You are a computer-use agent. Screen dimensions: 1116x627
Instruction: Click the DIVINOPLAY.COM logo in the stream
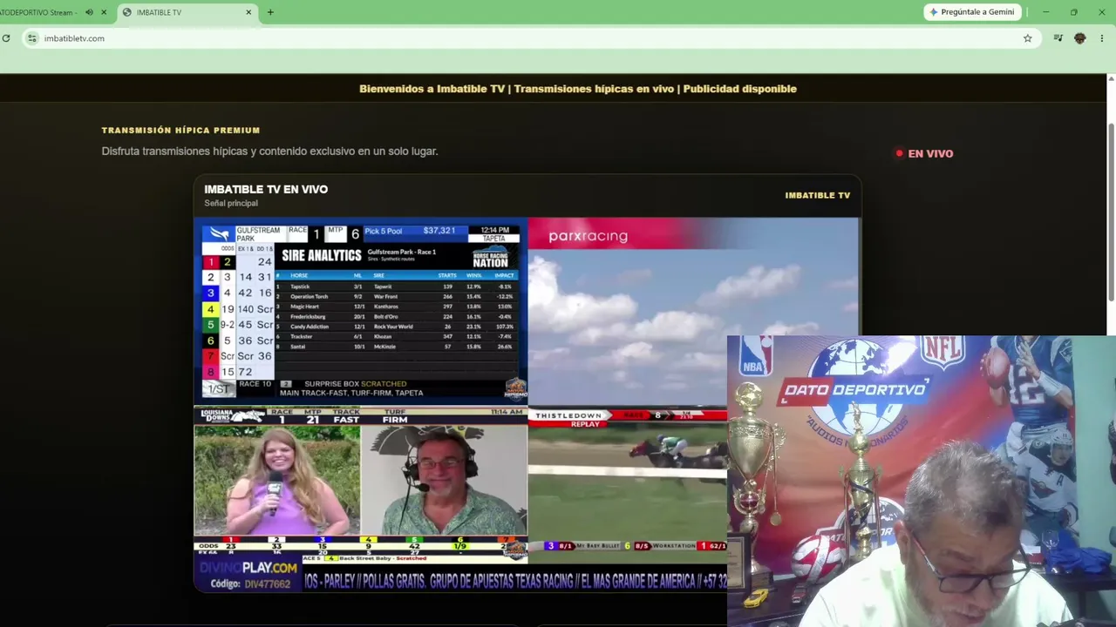pos(248,568)
